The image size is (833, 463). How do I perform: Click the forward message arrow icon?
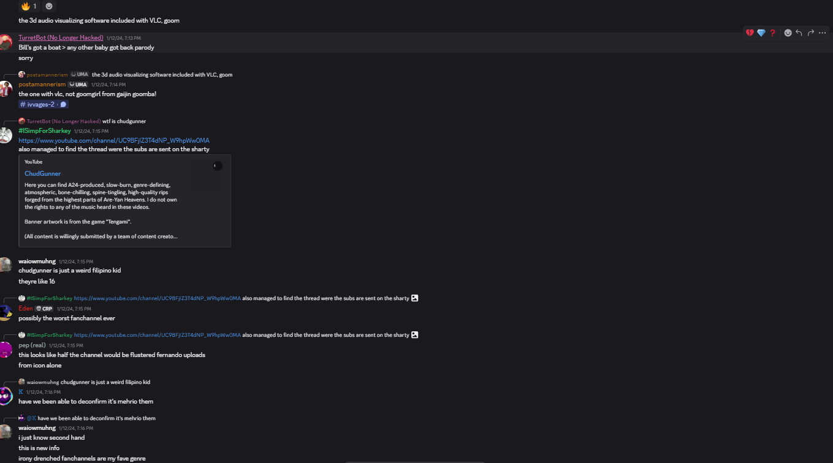click(x=810, y=33)
